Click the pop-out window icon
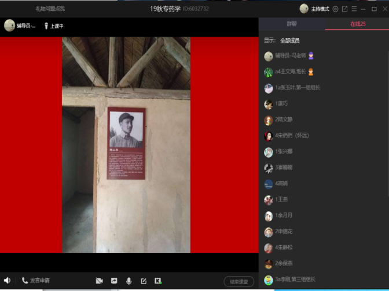Screen dimensions: 389x291 pos(345,9)
